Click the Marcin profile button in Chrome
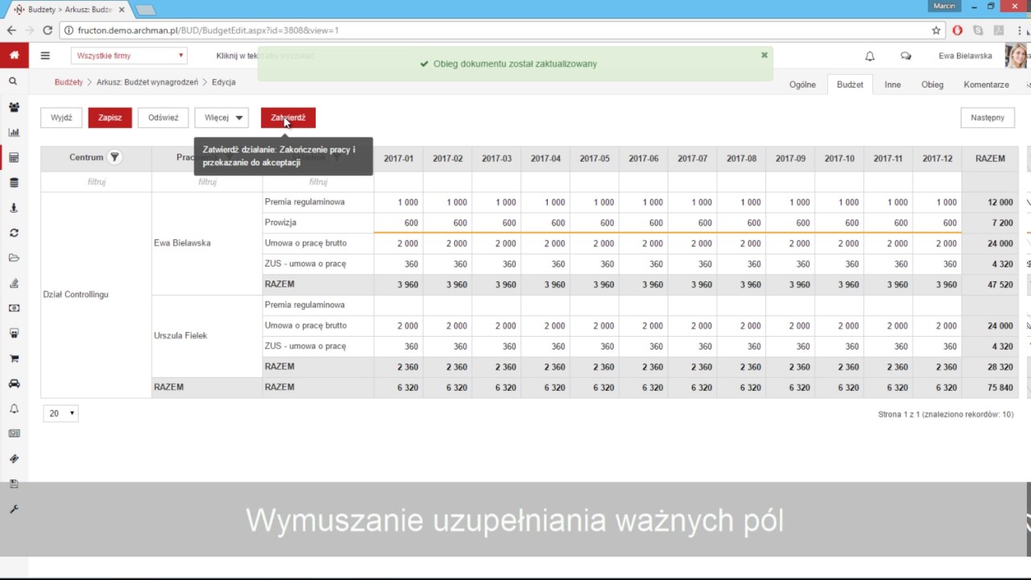The width and height of the screenshot is (1031, 580). [x=944, y=6]
